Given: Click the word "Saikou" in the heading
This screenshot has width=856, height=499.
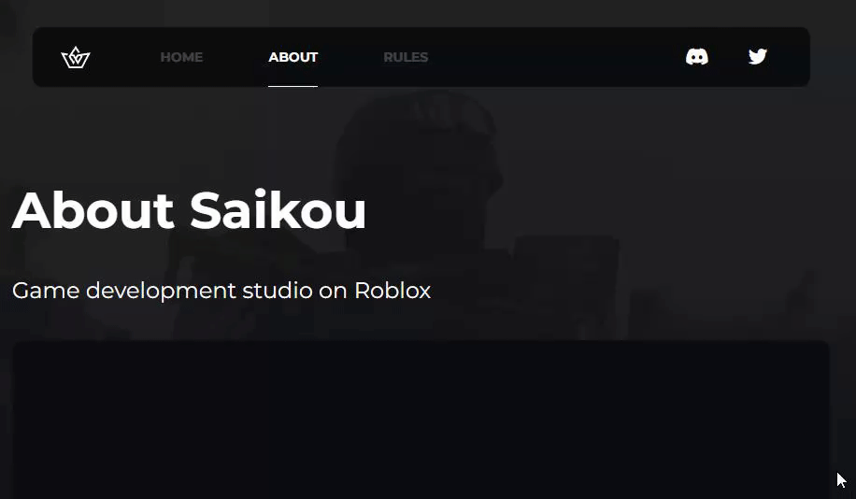Looking at the screenshot, I should coord(278,210).
